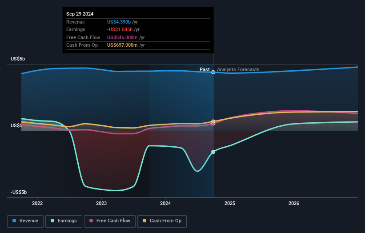Click the Cash From Op orange data point

(x=213, y=121)
